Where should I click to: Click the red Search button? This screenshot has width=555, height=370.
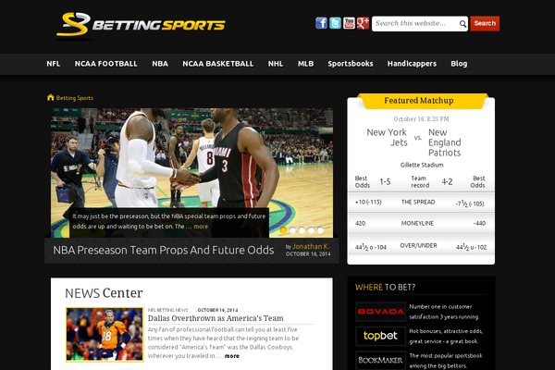[485, 23]
